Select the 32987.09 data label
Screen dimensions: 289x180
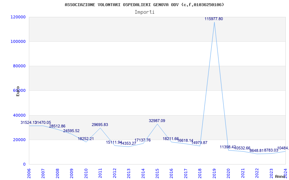[x=157, y=121]
